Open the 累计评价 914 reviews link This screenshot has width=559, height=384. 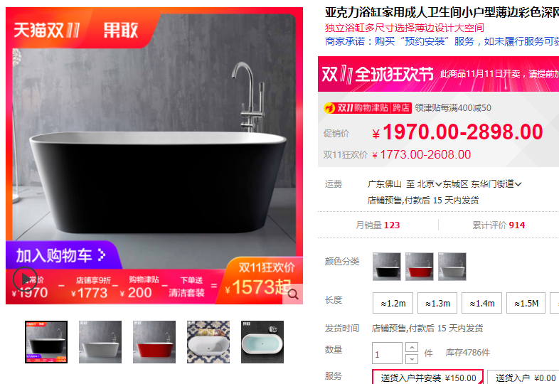499,225
